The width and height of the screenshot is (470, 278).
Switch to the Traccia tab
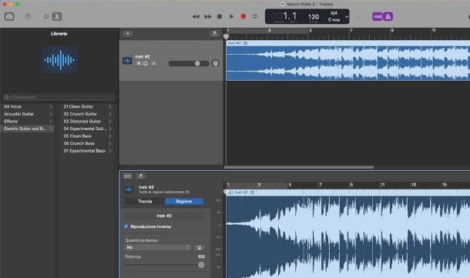[145, 201]
